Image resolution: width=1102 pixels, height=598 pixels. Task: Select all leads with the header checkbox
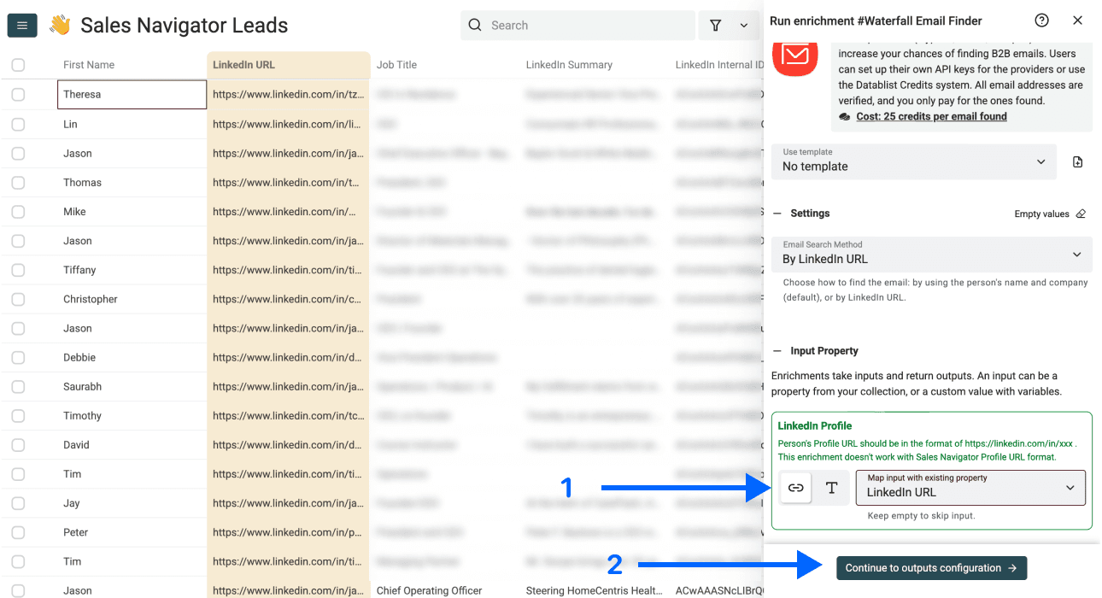pos(18,64)
